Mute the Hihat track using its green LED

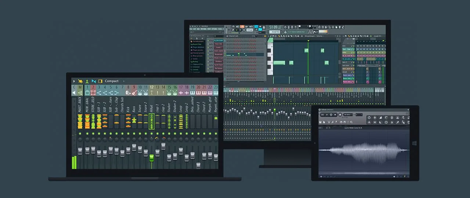point(152,133)
